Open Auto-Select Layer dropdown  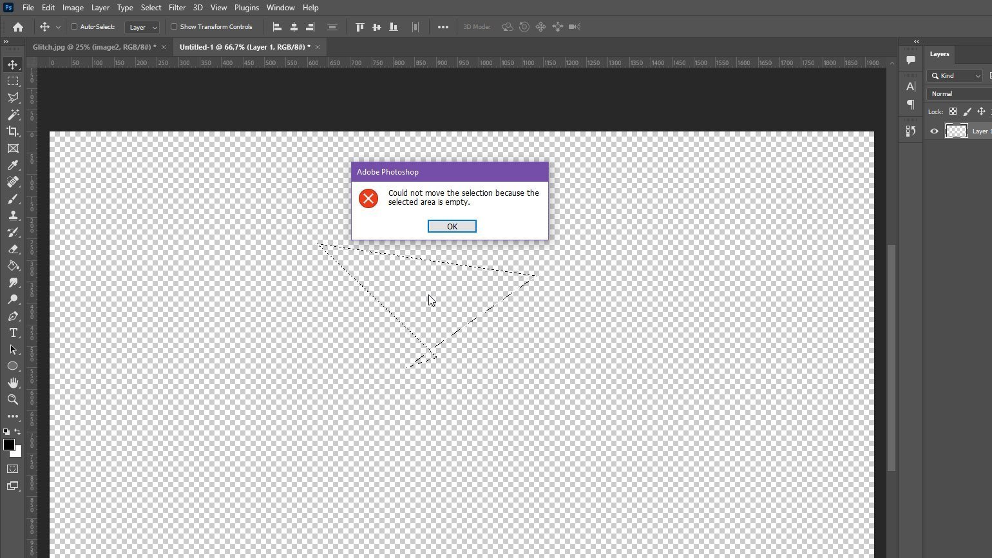142,27
